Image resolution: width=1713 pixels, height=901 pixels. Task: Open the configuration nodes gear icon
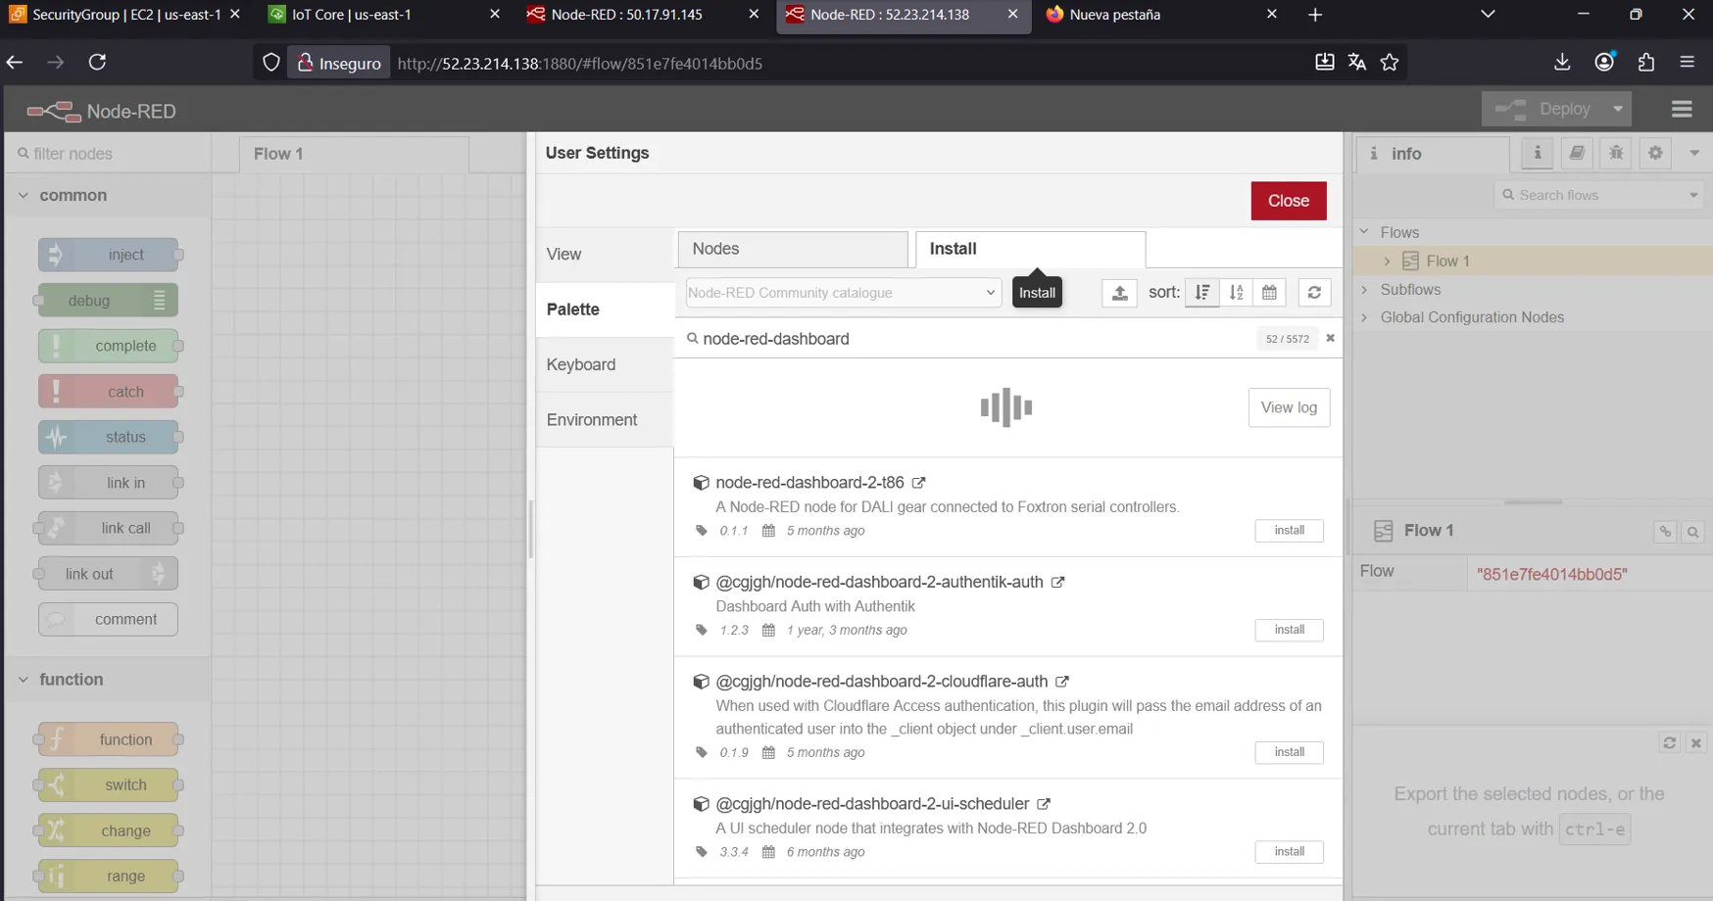tap(1655, 153)
